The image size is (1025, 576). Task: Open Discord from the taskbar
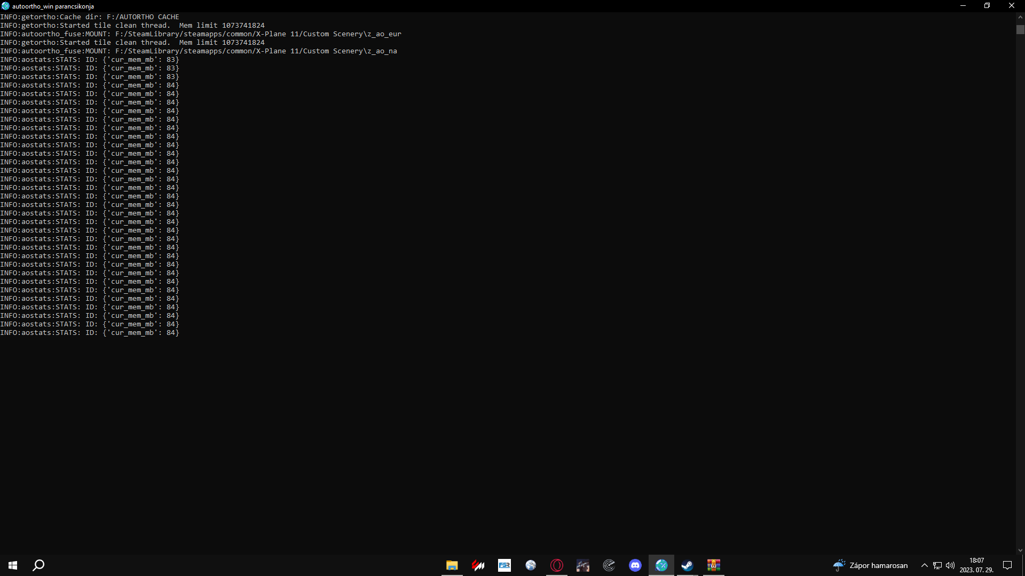point(635,565)
